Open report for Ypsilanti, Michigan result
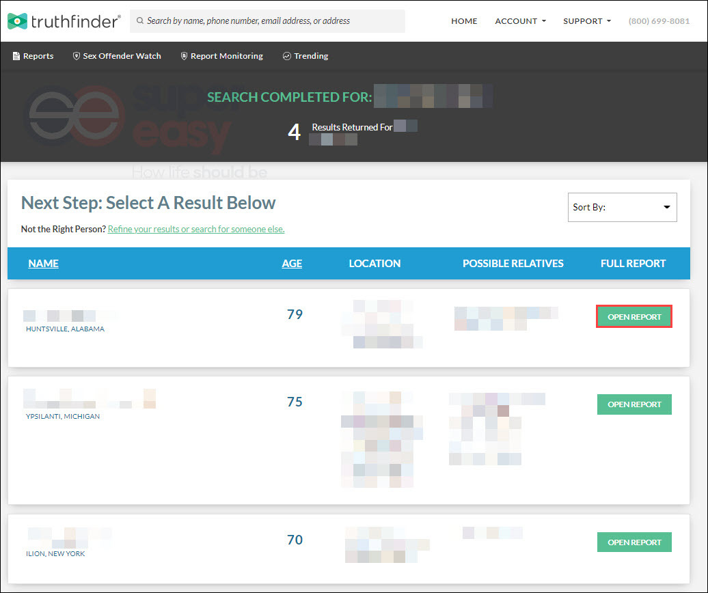 (x=634, y=404)
